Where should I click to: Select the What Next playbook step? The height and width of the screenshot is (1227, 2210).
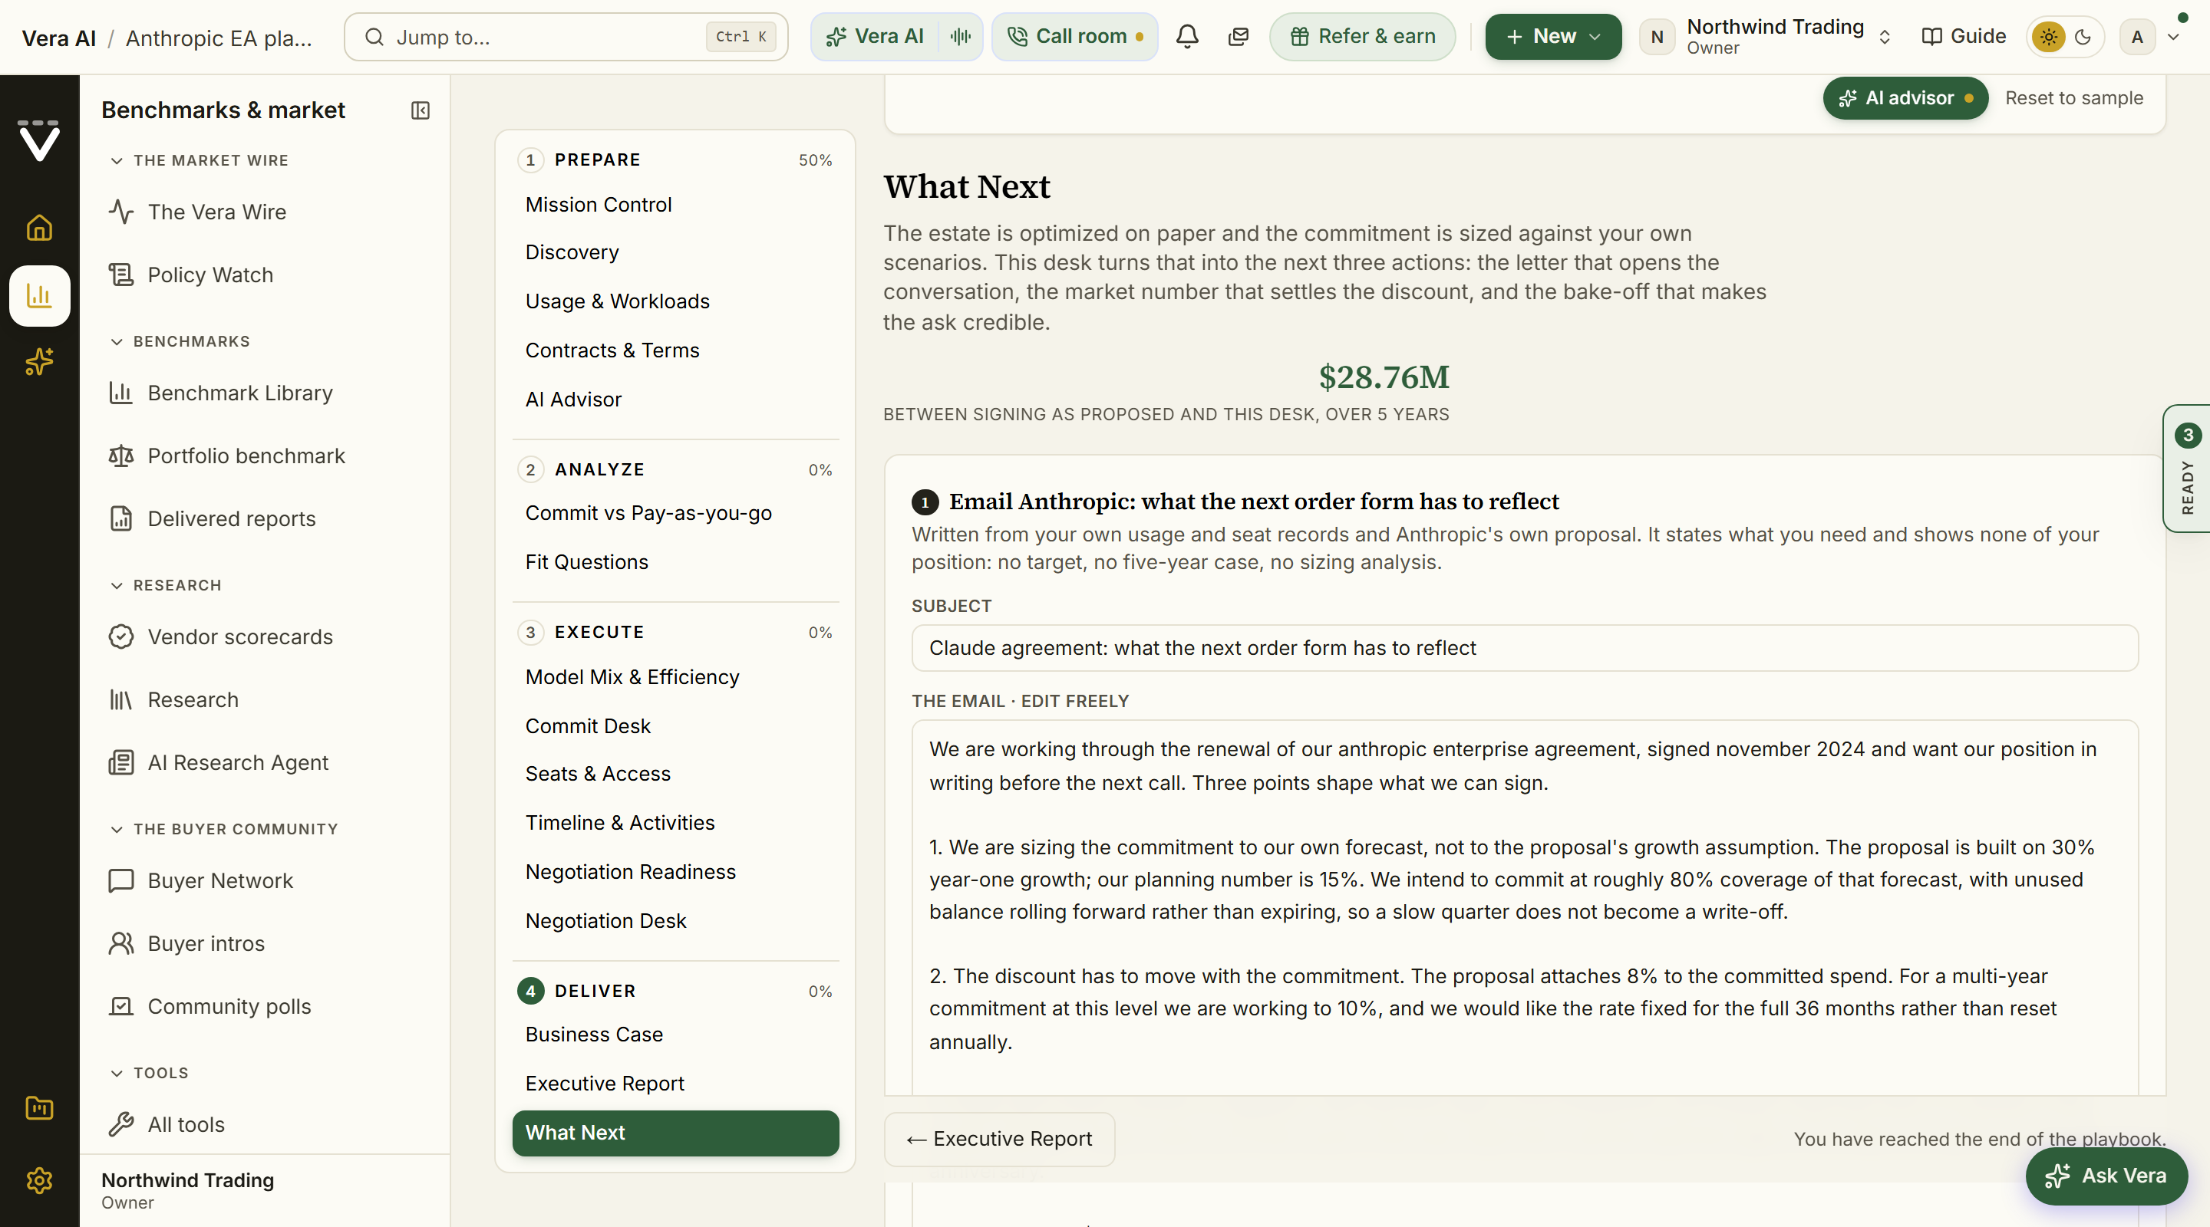pos(675,1133)
